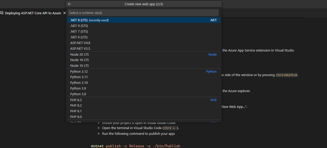Close the Deploying ASP.NET Core API tab
The width and height of the screenshot is (327, 148).
pyautogui.click(x=64, y=13)
